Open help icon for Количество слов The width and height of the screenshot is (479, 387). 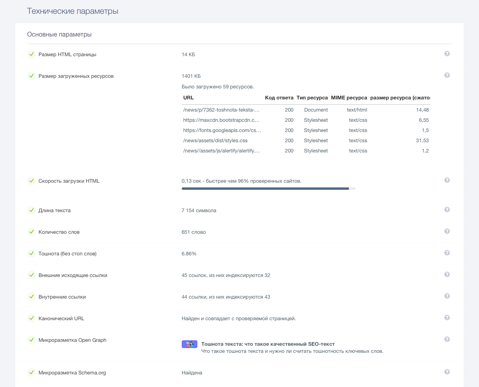[447, 231]
